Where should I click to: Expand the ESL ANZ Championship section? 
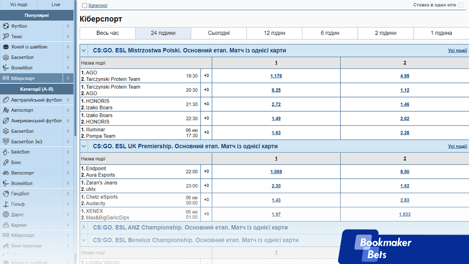click(x=84, y=227)
